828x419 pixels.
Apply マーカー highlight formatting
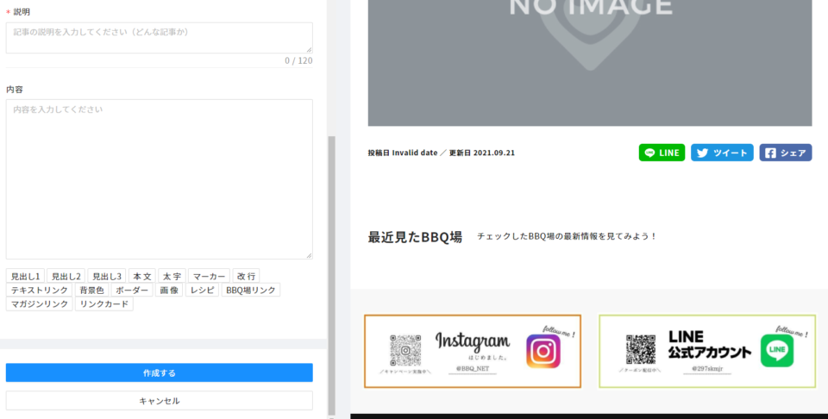[x=210, y=276]
